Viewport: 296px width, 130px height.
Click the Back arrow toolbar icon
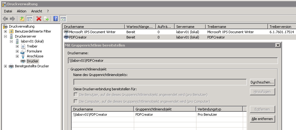pyautogui.click(x=5, y=19)
